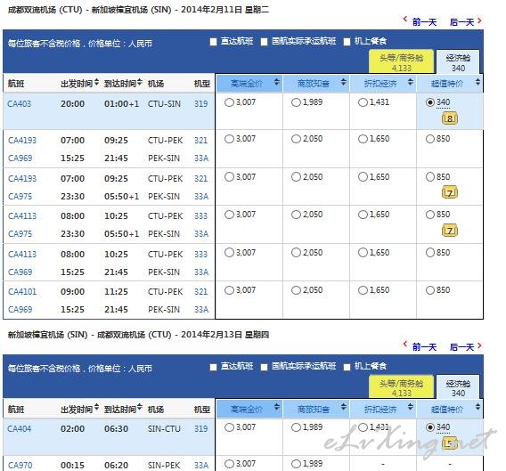506x471 pixels.
Task: Sort top table by 超值特价 arrow icon
Action: pos(477,82)
